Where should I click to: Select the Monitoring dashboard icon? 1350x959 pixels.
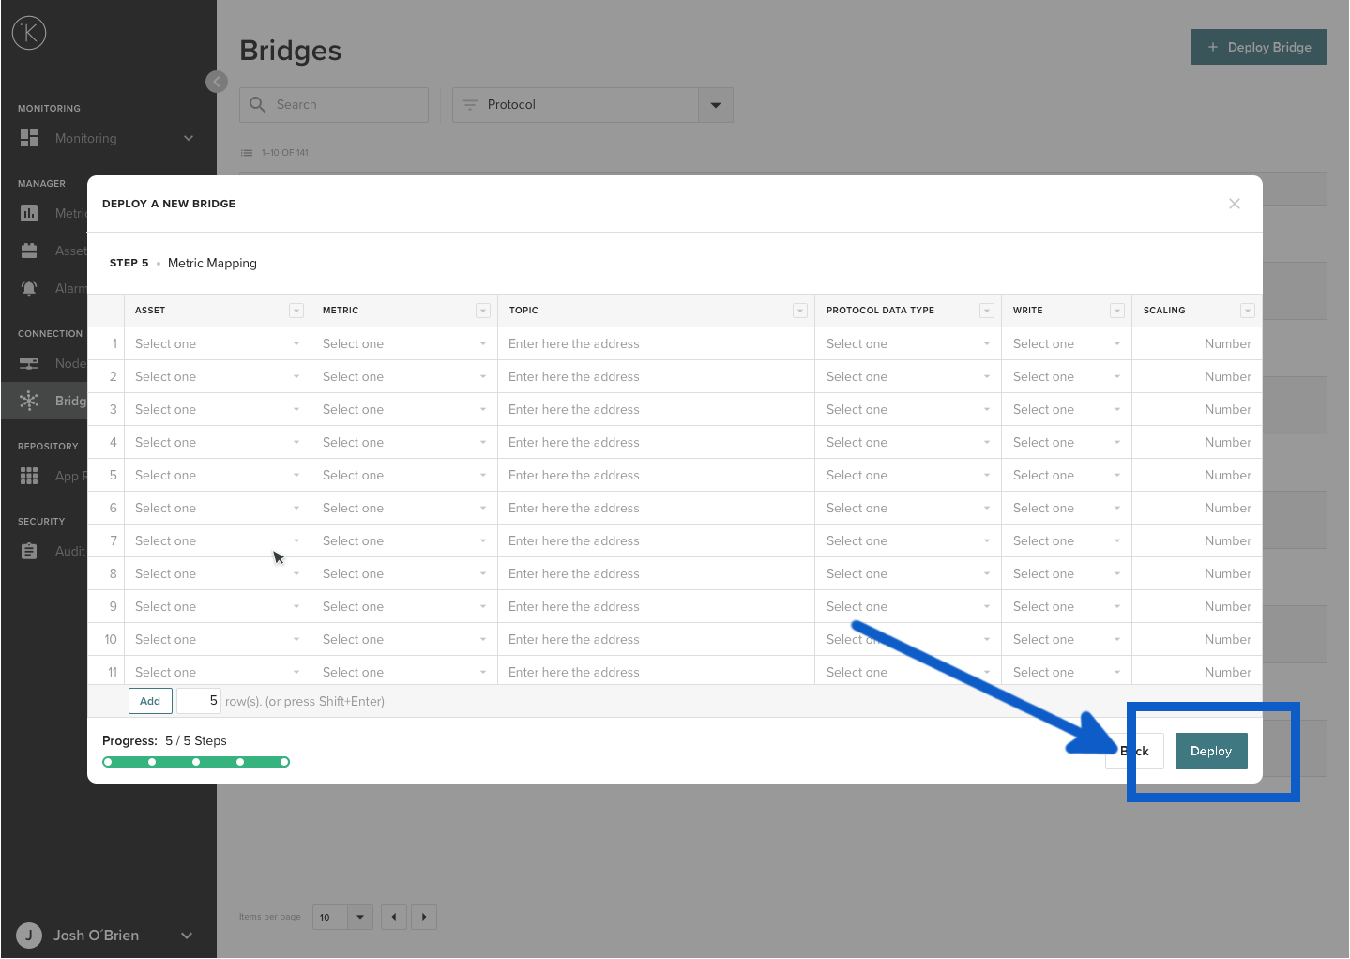pos(28,138)
